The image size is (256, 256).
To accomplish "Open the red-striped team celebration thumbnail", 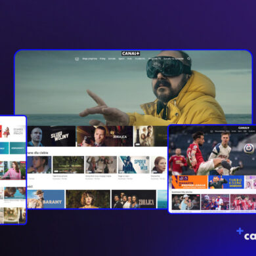I will [243, 202].
